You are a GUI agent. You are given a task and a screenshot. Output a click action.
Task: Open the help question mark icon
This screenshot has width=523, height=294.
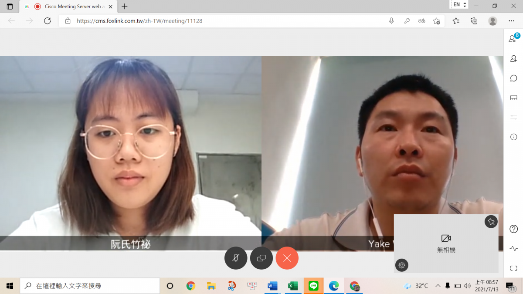pyautogui.click(x=513, y=229)
